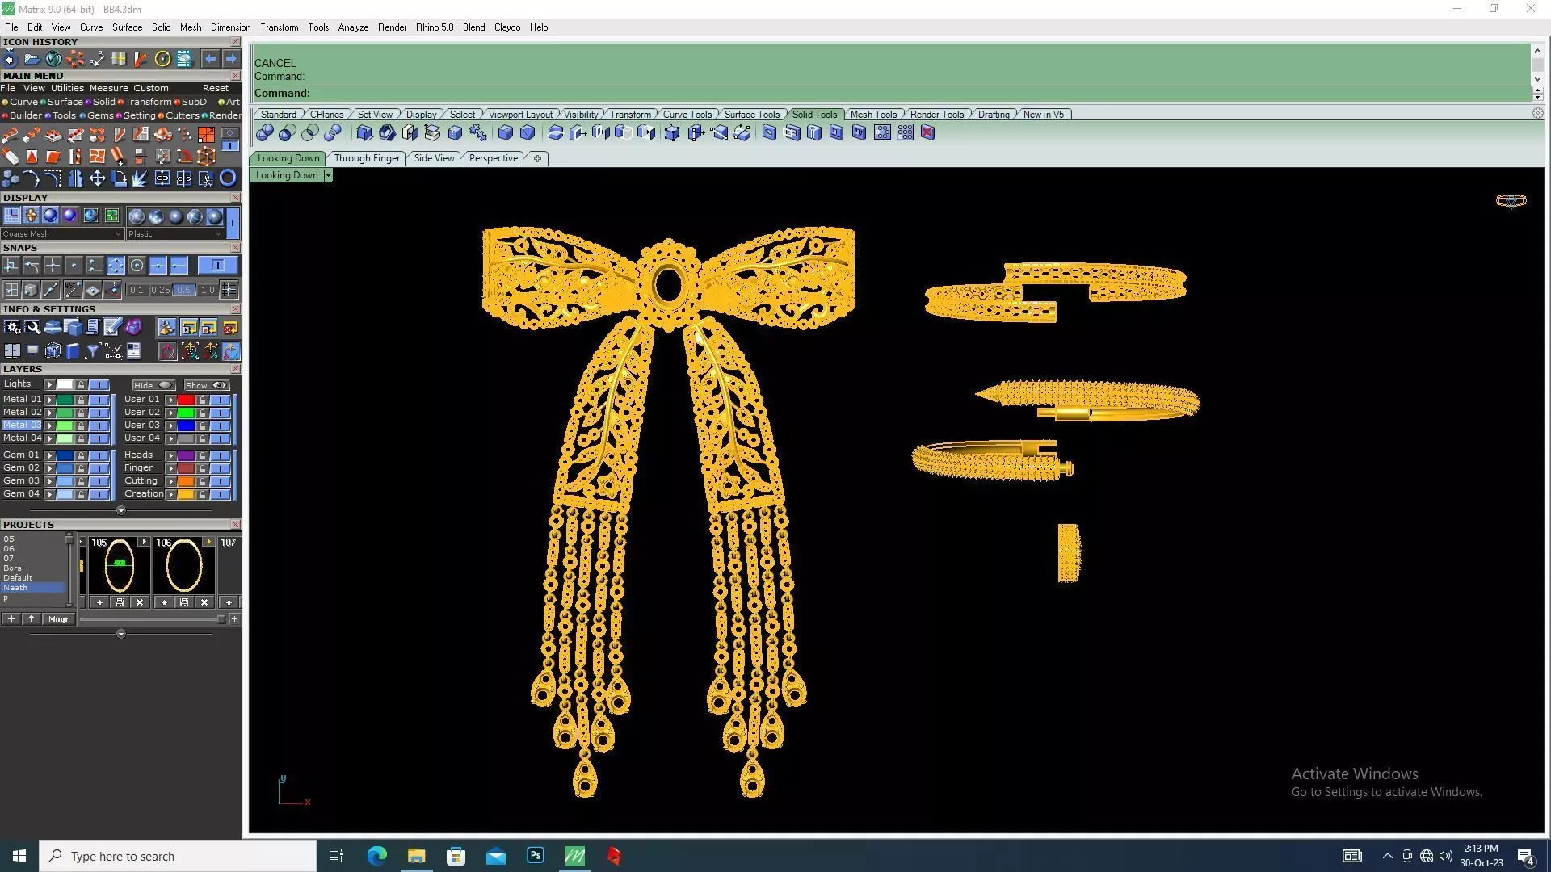Click the open folder icon in Icon History
This screenshot has height=872, width=1551.
pos(32,59)
